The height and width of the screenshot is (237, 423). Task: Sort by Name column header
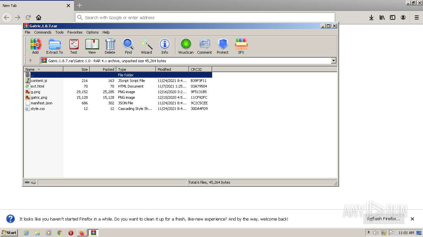coord(43,69)
